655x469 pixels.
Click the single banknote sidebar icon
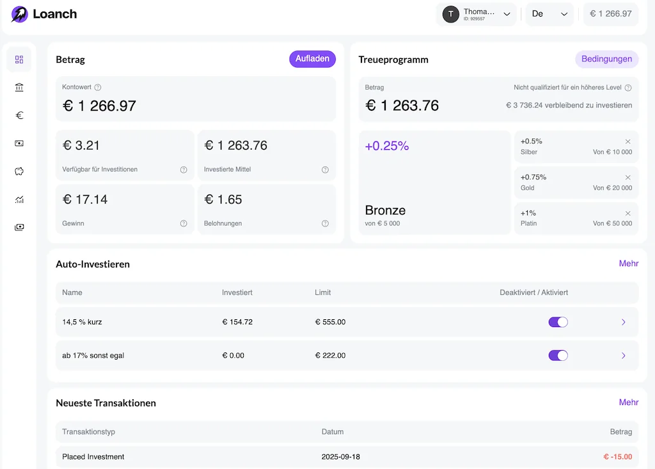pyautogui.click(x=19, y=143)
